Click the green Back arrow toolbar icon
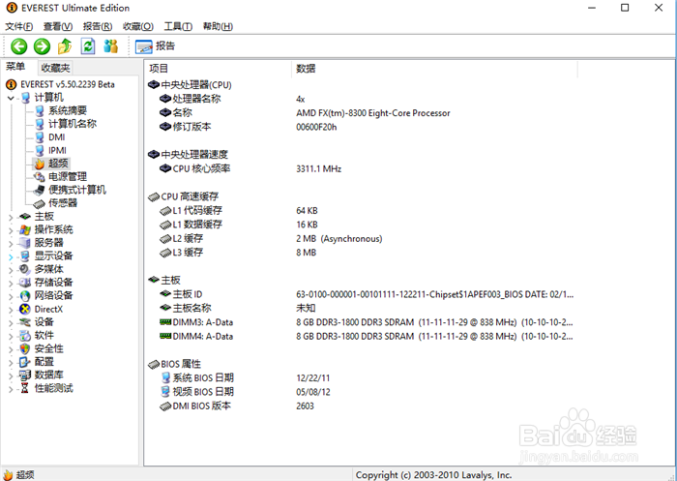 tap(19, 46)
